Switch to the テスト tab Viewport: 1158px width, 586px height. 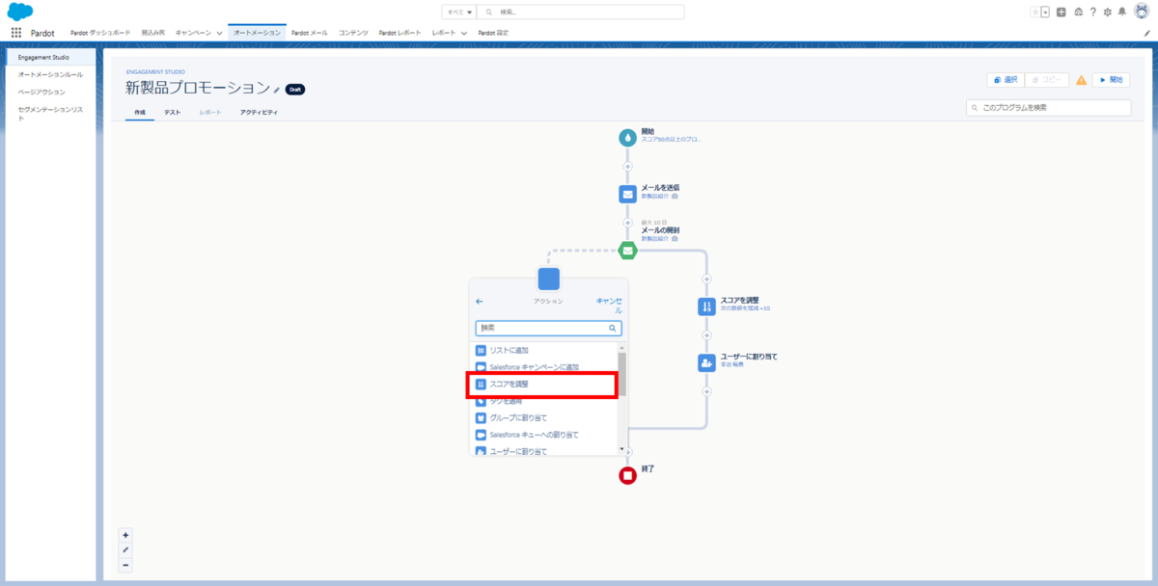[172, 112]
